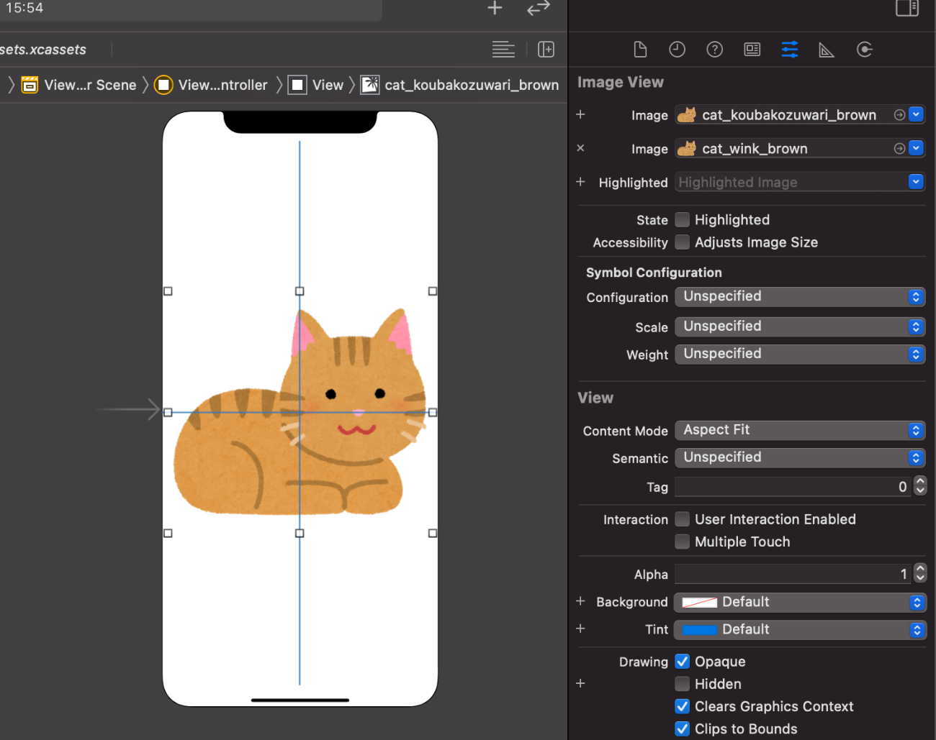
Task: Select View in the breadcrumb path
Action: [x=317, y=85]
